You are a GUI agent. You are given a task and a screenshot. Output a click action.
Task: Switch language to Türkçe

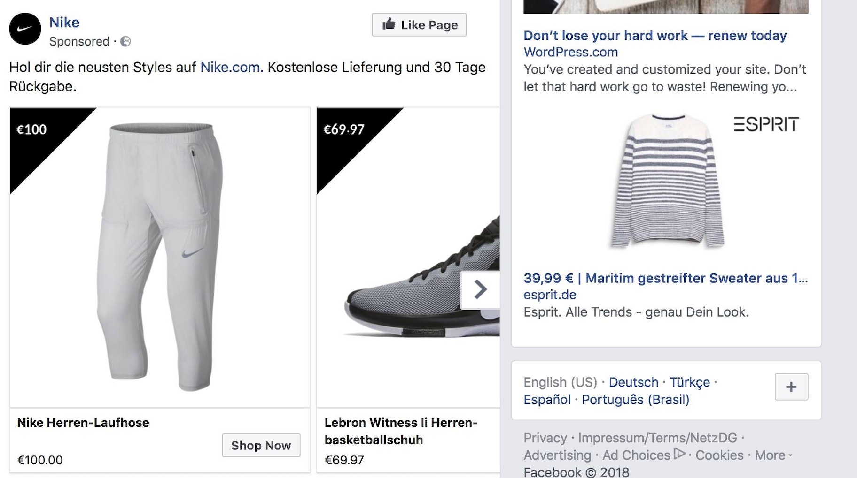[689, 382]
